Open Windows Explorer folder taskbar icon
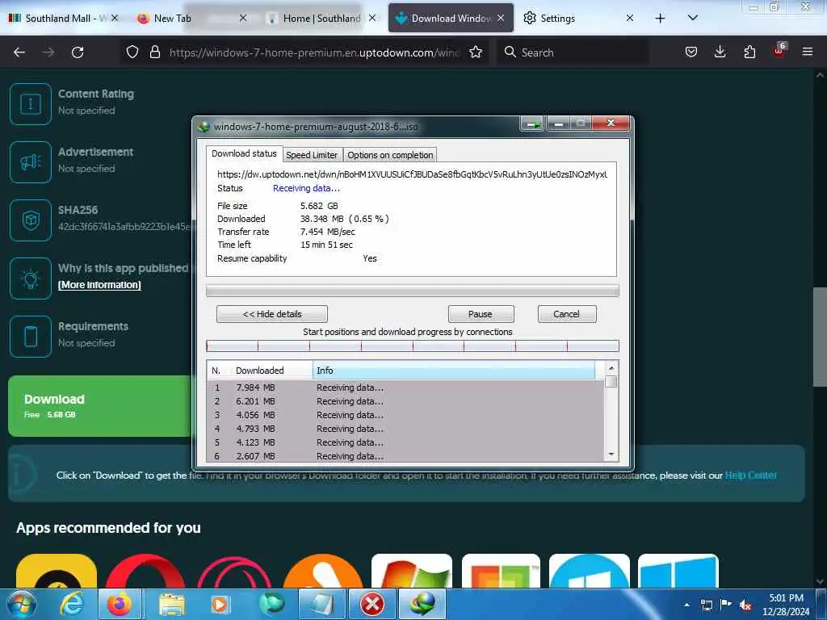Screen dimensions: 827x620 point(171,604)
